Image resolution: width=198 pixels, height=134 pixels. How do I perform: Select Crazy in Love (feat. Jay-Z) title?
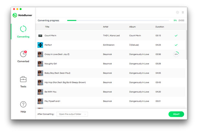(x=57, y=54)
